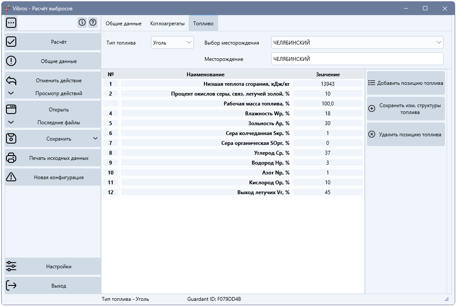
Task: Click the exit arrow icon
Action: 11,285
